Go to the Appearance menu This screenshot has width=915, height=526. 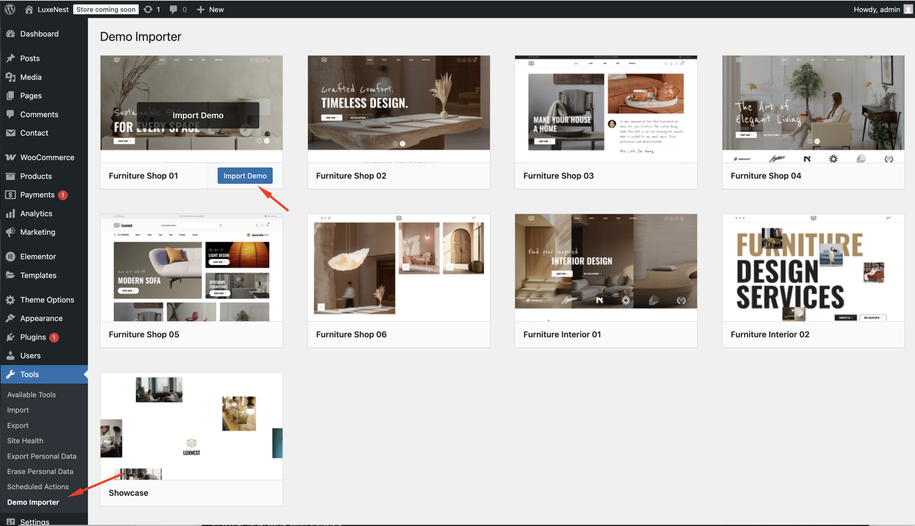click(x=41, y=318)
